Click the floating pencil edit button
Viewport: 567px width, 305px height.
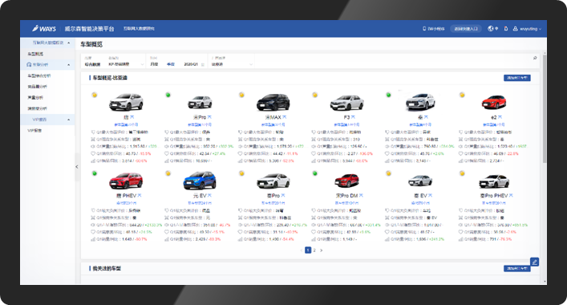(534, 262)
